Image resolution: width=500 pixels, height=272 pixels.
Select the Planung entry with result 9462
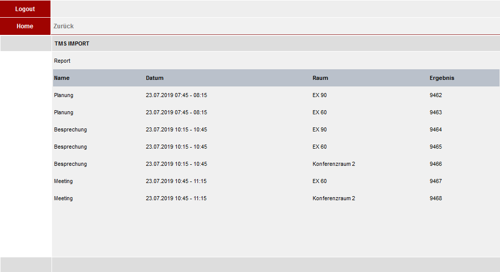pyautogui.click(x=276, y=95)
